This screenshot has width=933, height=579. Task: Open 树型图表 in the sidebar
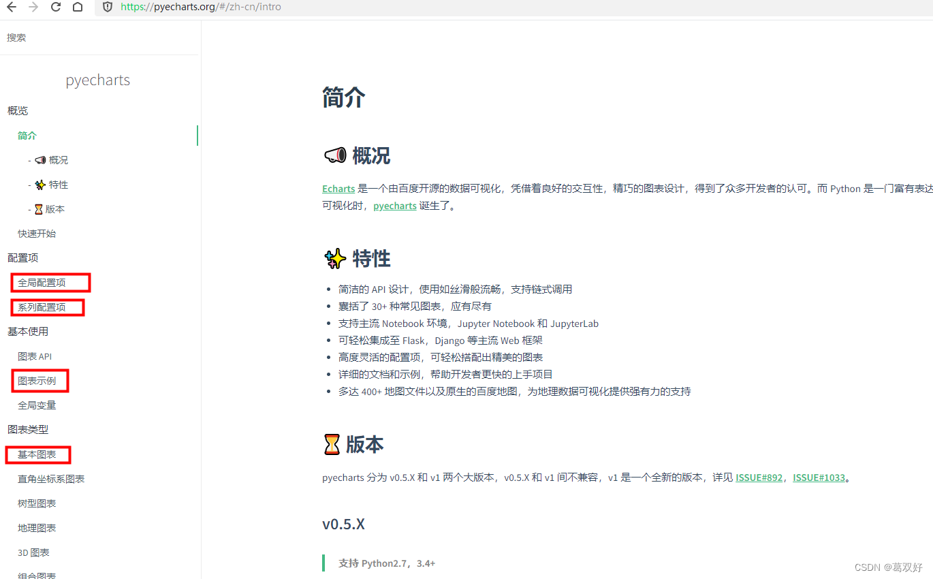(37, 503)
